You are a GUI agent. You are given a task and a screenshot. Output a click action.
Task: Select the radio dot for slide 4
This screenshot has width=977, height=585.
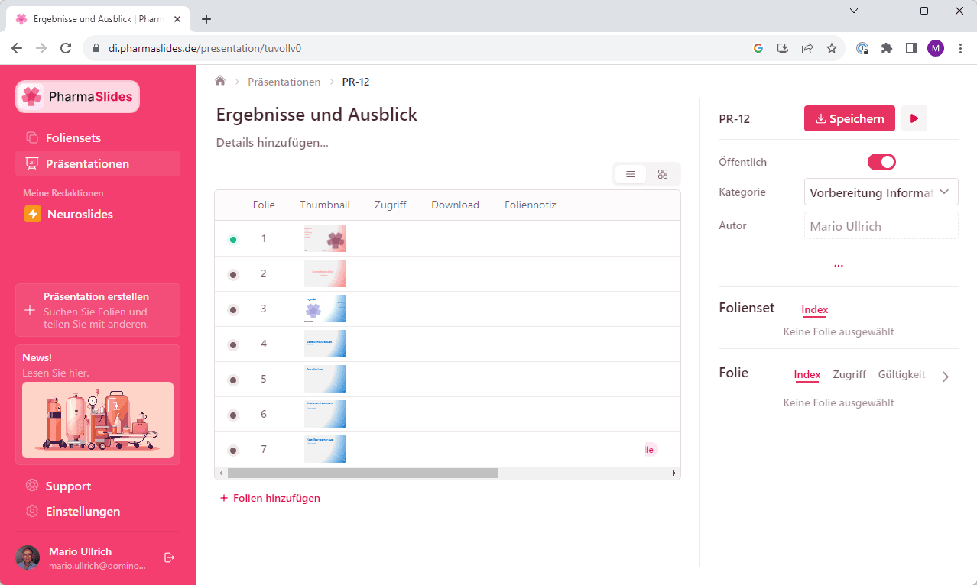coord(233,345)
